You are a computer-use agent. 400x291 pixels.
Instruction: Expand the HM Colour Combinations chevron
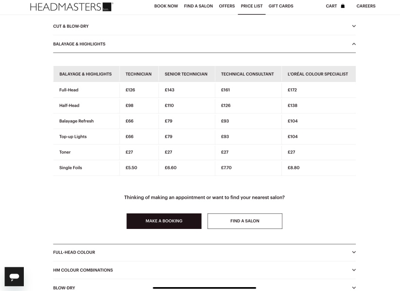(354, 270)
